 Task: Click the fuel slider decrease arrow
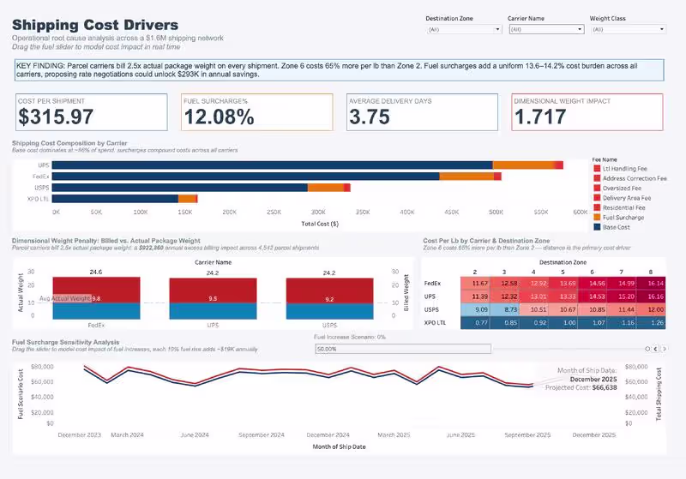655,349
